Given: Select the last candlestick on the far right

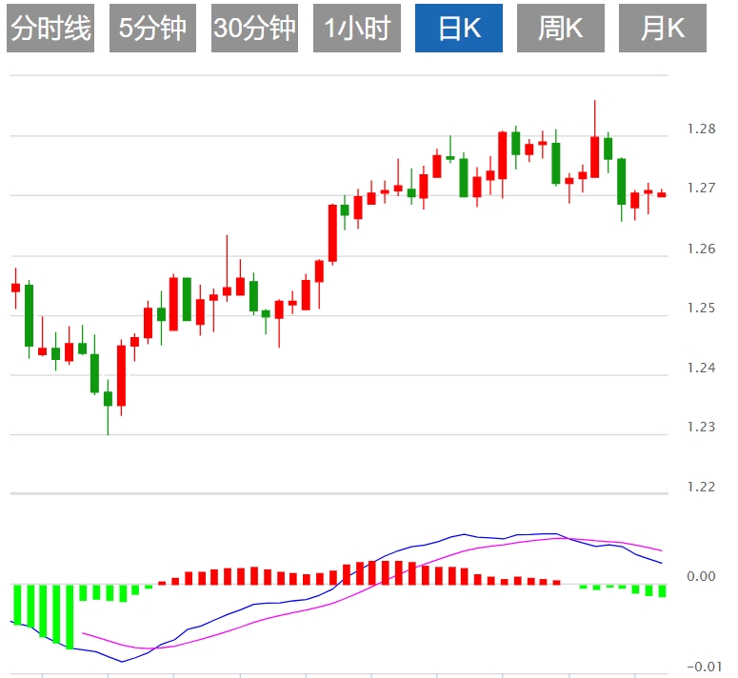Looking at the screenshot, I should [x=662, y=194].
